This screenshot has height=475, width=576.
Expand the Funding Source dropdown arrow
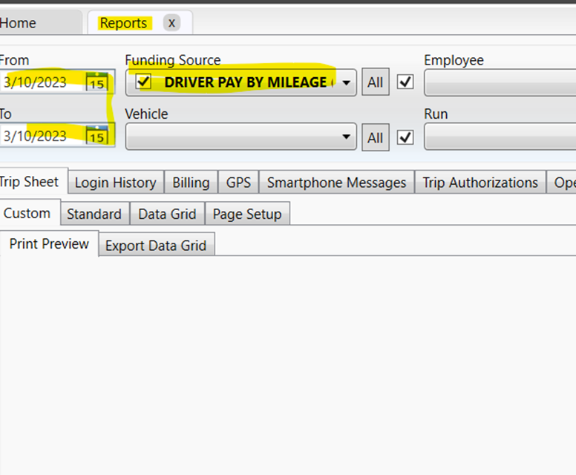pyautogui.click(x=346, y=82)
